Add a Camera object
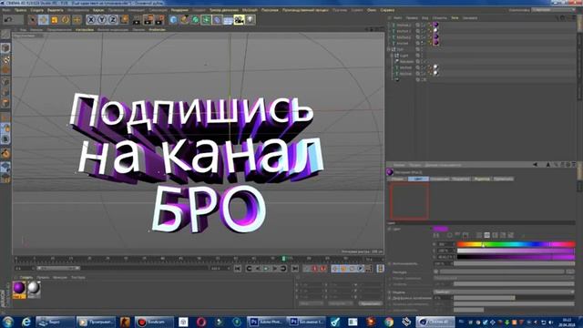This screenshot has height=328, width=583. click(x=239, y=20)
